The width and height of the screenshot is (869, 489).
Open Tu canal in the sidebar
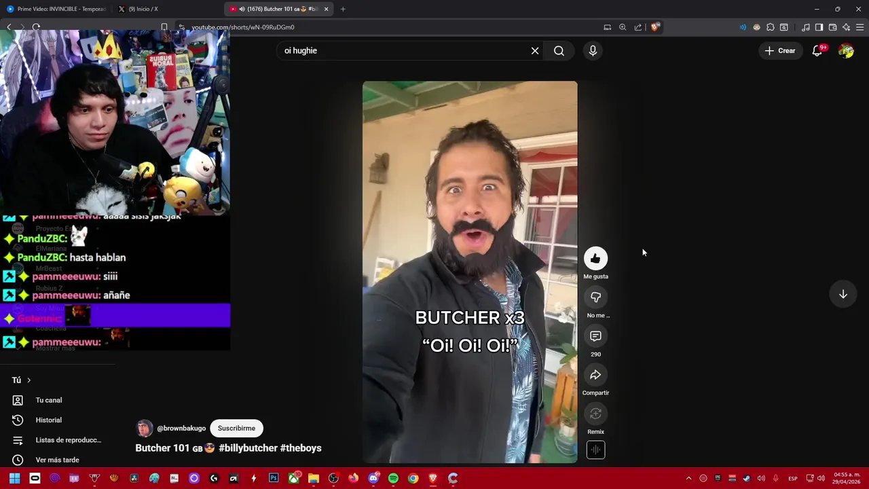49,400
